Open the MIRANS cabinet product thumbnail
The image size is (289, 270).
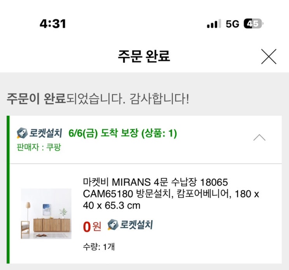pos(46,214)
